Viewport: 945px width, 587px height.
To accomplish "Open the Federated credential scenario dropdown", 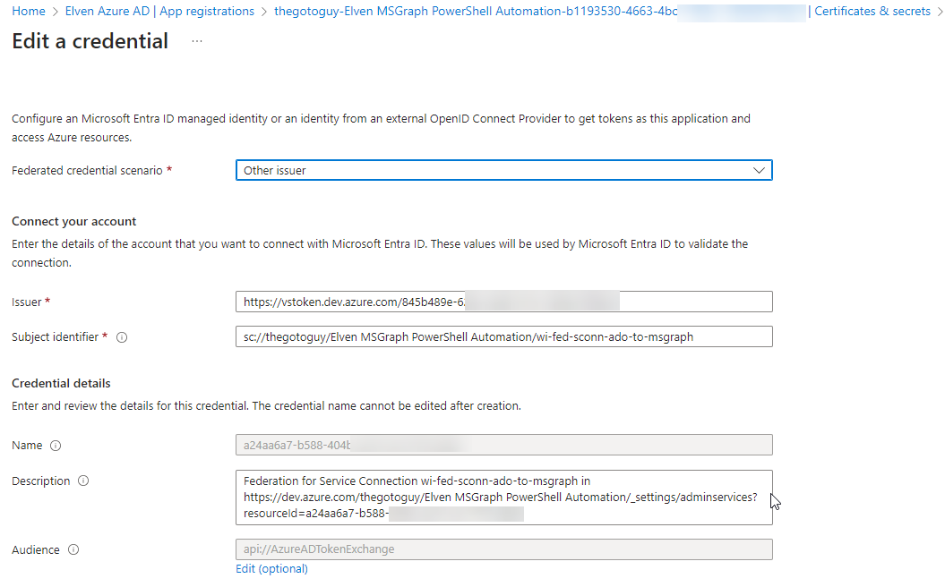I will (x=503, y=170).
